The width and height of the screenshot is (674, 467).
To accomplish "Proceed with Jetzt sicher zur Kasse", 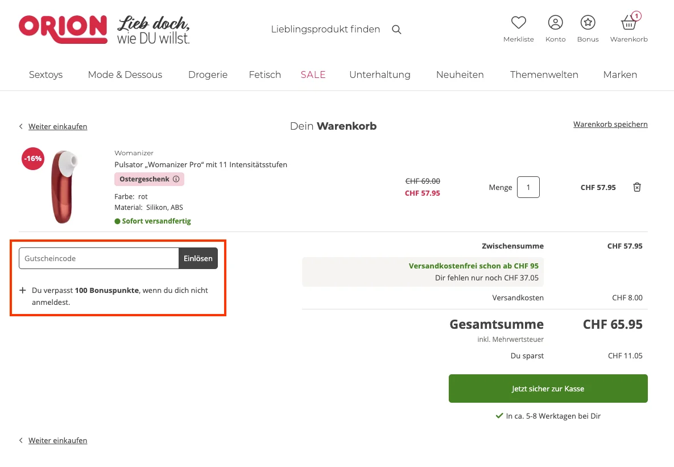I will coord(548,389).
